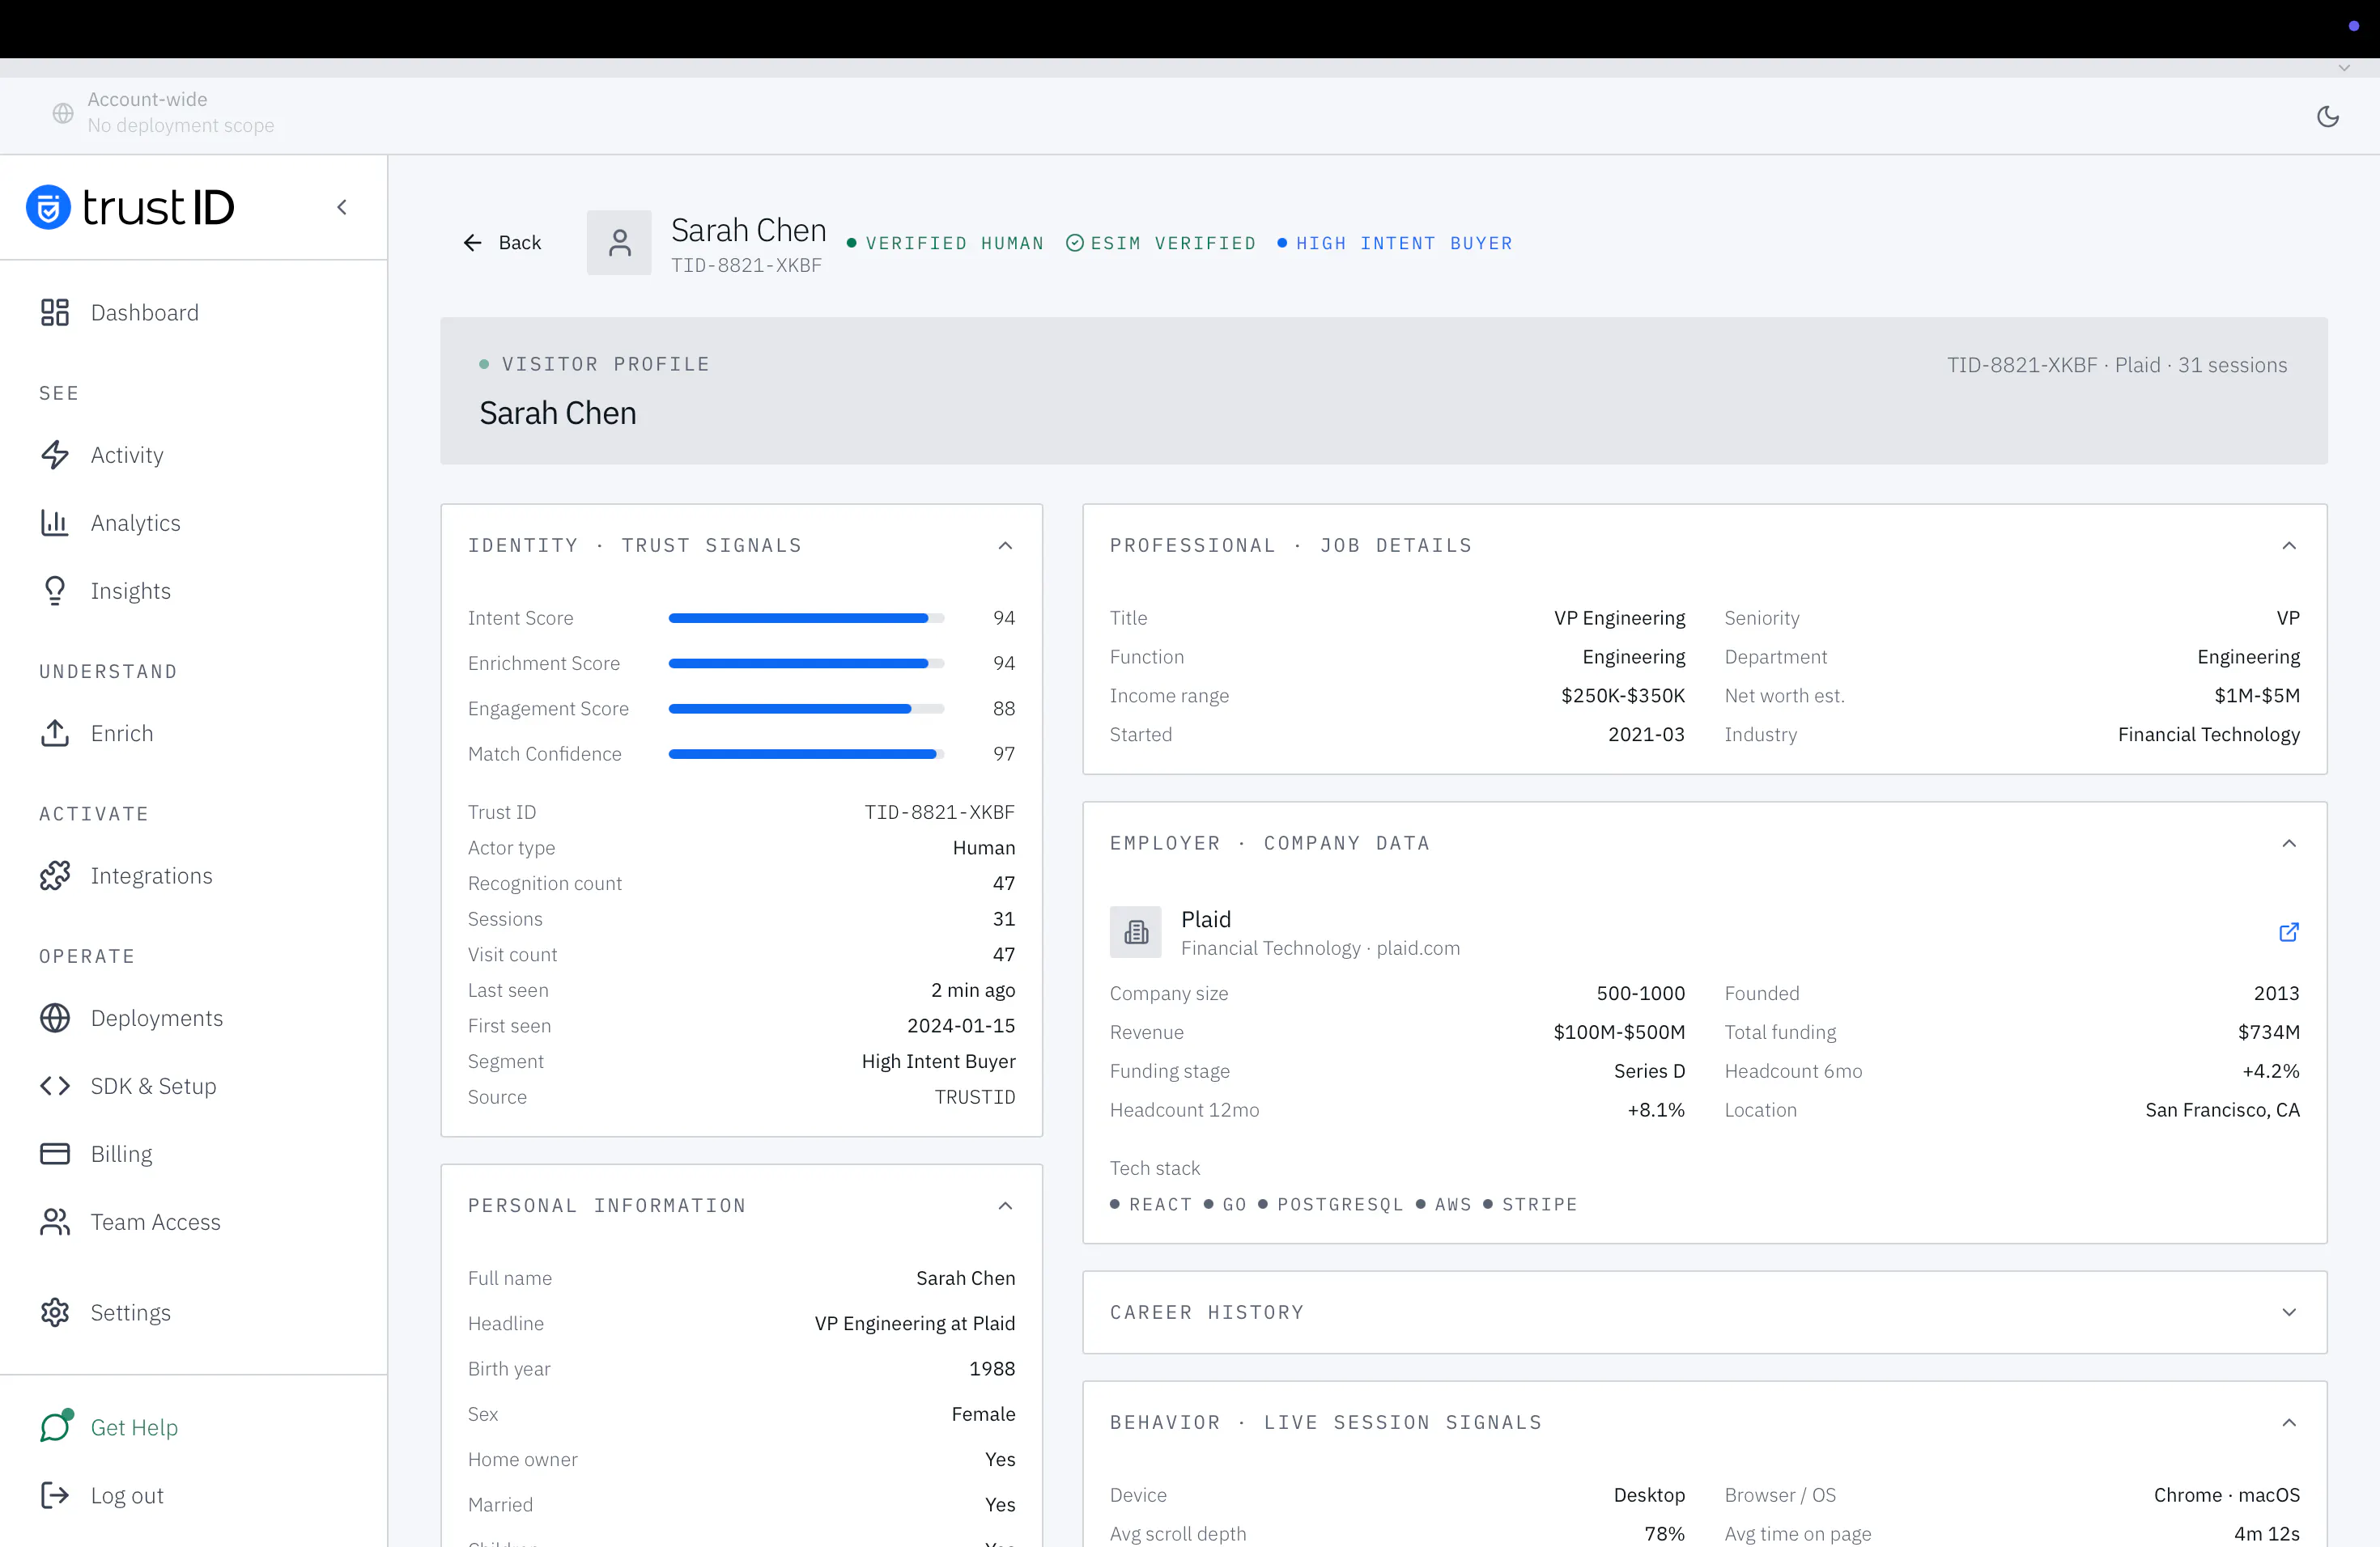Select Integrations menu label
Image resolution: width=2380 pixels, height=1547 pixels.
[x=152, y=875]
